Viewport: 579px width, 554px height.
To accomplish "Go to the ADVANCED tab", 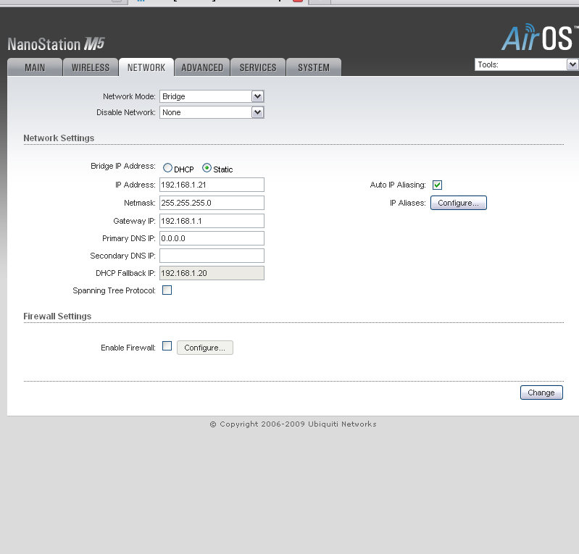I will coord(202,67).
